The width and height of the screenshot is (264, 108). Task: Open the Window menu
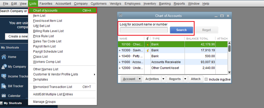pyautogui.click(x=194, y=3)
